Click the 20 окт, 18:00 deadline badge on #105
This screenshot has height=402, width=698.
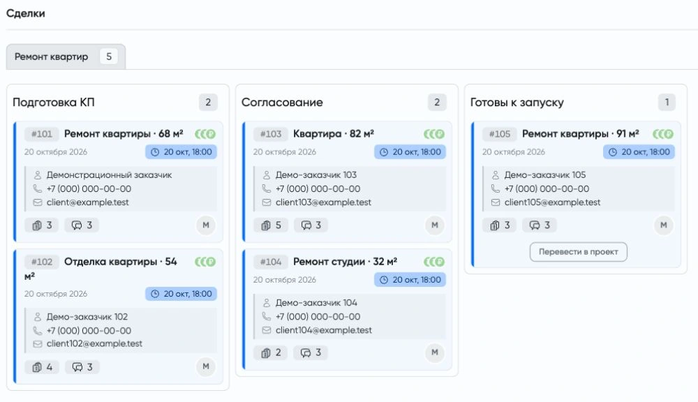pos(639,152)
